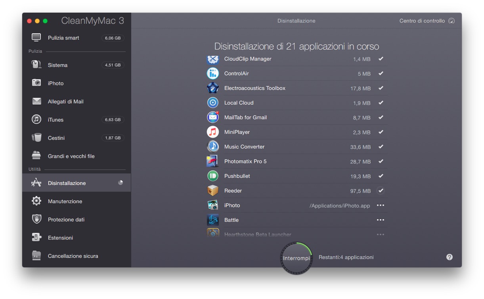
Task: Click the Centro di controllo gauge icon
Action: [451, 21]
